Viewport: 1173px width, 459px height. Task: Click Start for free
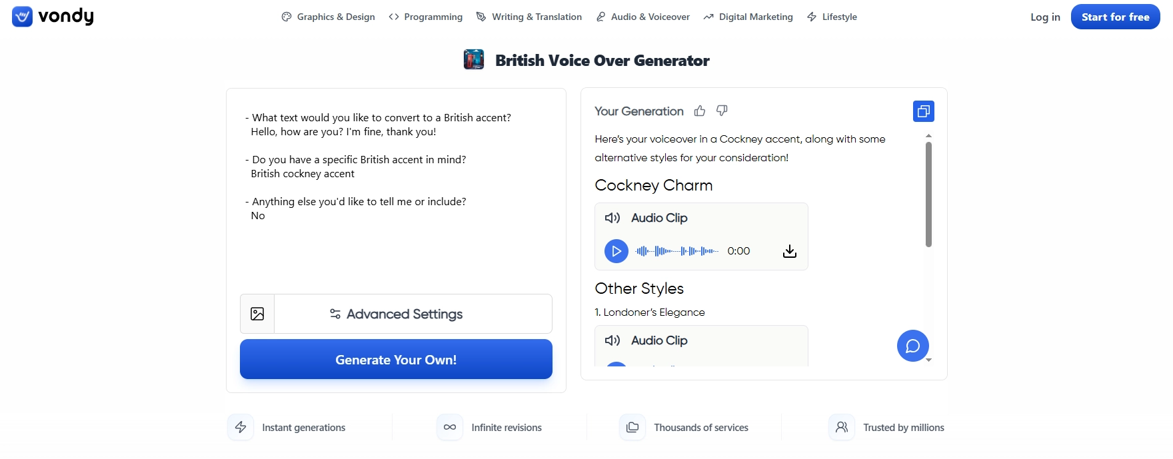1115,17
